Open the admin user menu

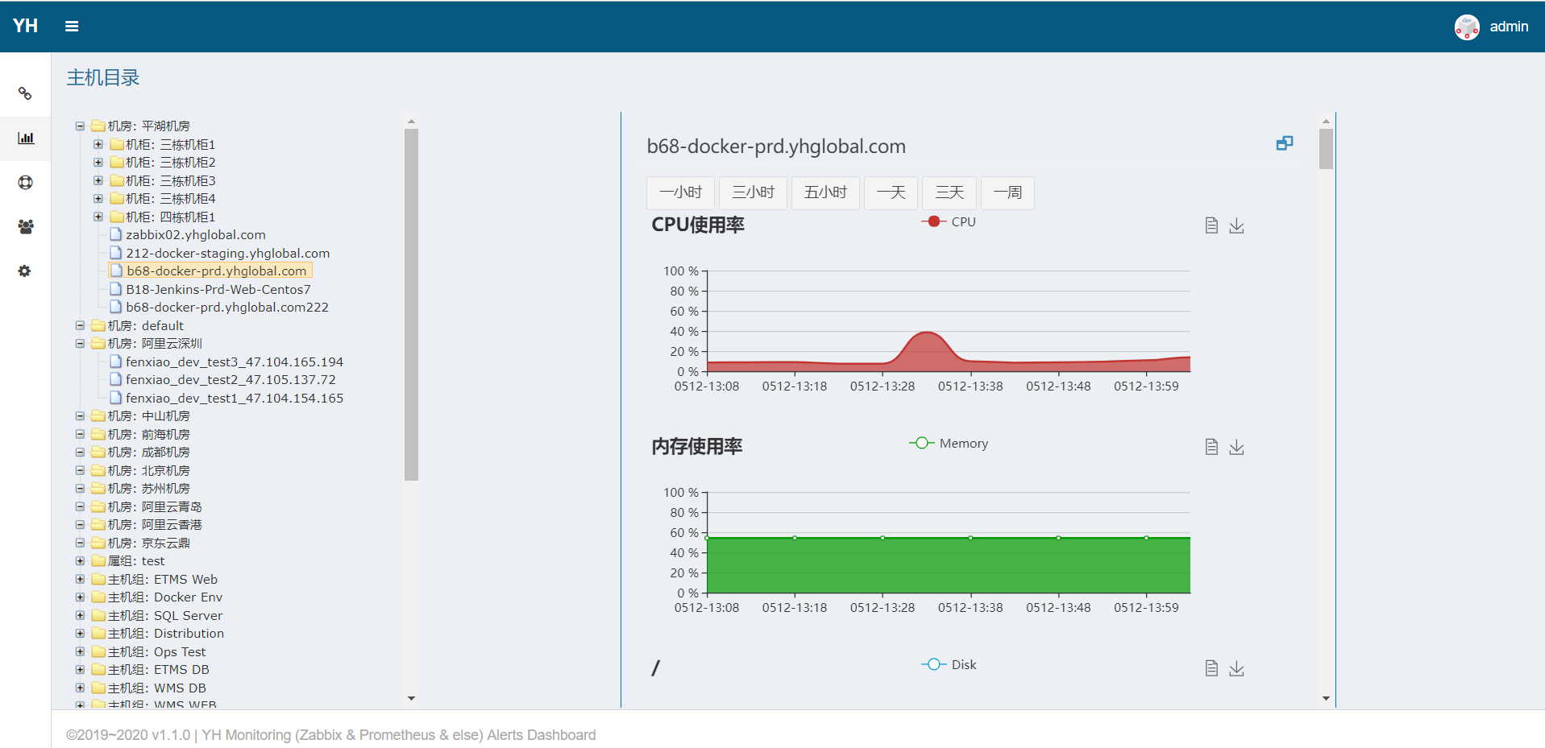(x=1492, y=27)
